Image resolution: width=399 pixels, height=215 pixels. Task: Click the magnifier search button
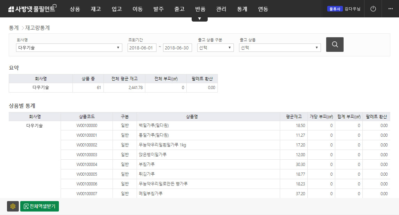click(x=335, y=45)
